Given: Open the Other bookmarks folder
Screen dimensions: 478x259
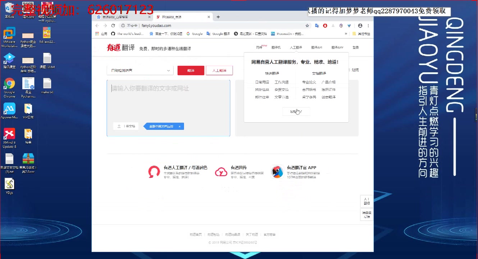Looking at the screenshot, I should tap(361, 34).
